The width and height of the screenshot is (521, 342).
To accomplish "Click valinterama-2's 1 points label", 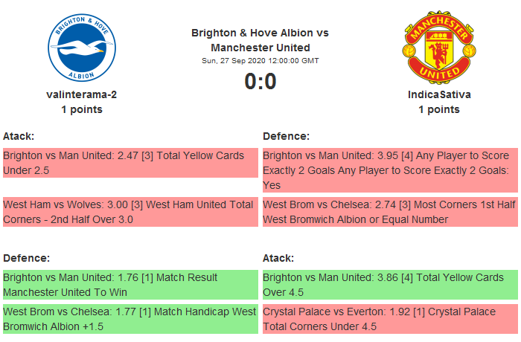I will pos(82,109).
